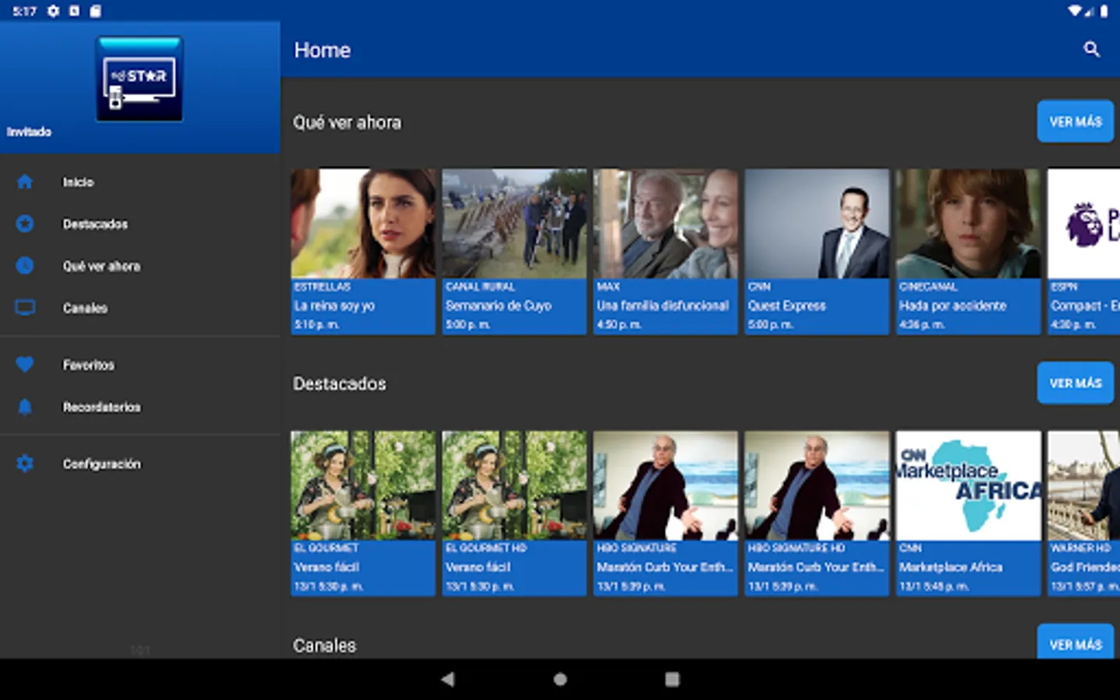Viewport: 1120px width, 700px height.
Task: Open Verano fácil on El Gourmet
Action: (363, 513)
